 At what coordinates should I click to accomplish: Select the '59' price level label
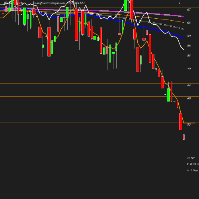[x=189, y=36]
